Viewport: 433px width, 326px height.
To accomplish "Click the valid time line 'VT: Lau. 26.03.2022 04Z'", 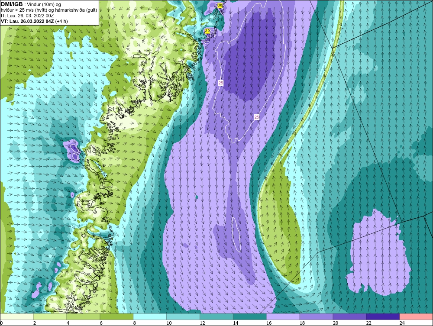I will pyautogui.click(x=27, y=21).
